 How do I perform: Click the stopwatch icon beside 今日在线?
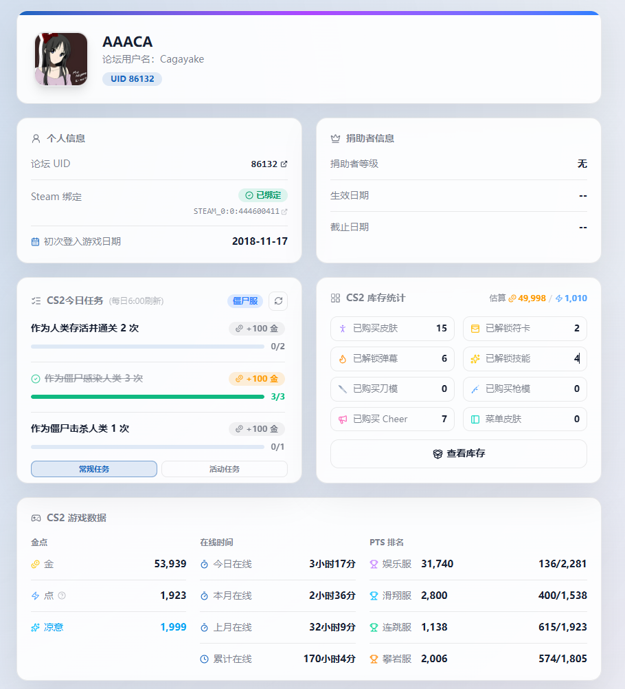click(204, 565)
